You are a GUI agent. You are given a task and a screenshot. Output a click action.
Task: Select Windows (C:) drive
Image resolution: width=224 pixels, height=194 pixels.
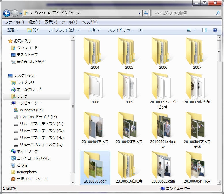point(31,110)
